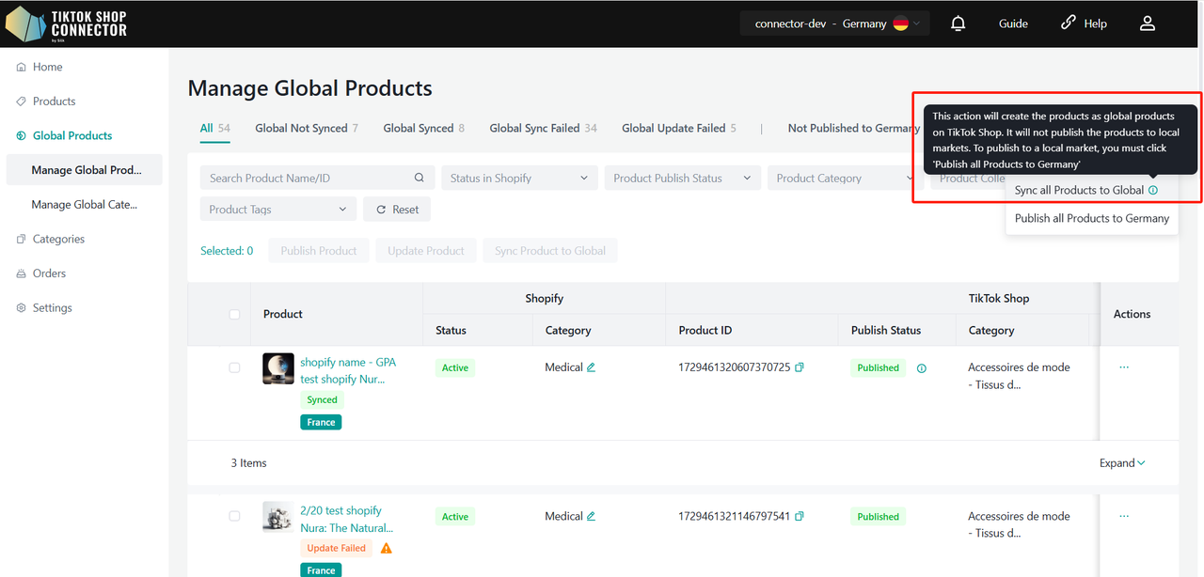Click the notification bell icon
1204x577 pixels.
pyautogui.click(x=958, y=23)
